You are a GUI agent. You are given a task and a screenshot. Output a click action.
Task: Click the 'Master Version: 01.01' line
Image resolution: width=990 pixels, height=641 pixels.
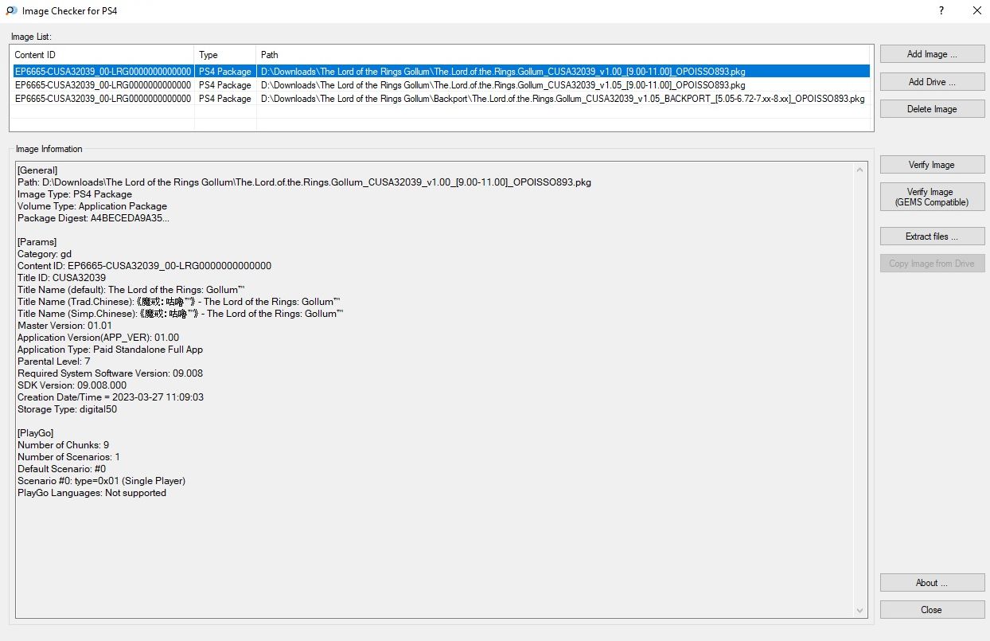coord(64,326)
